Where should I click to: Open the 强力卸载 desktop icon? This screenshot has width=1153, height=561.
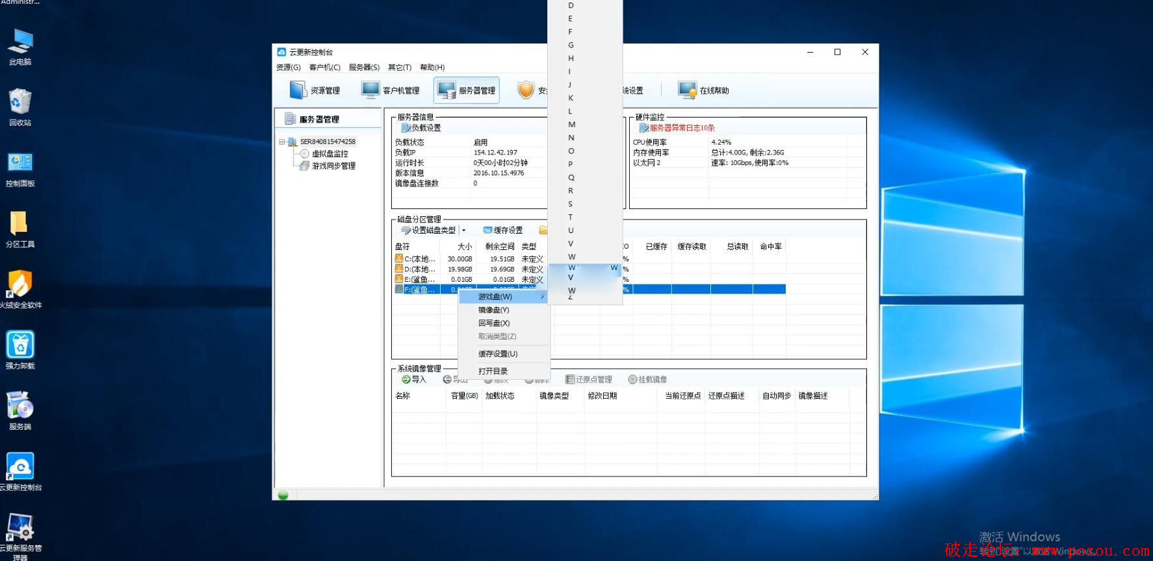pyautogui.click(x=20, y=351)
